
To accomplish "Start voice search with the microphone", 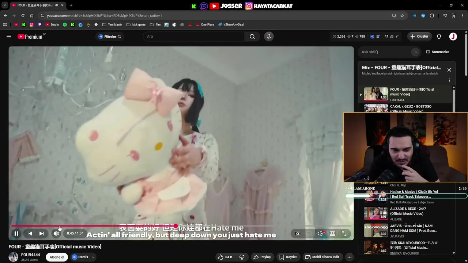I will point(269,37).
